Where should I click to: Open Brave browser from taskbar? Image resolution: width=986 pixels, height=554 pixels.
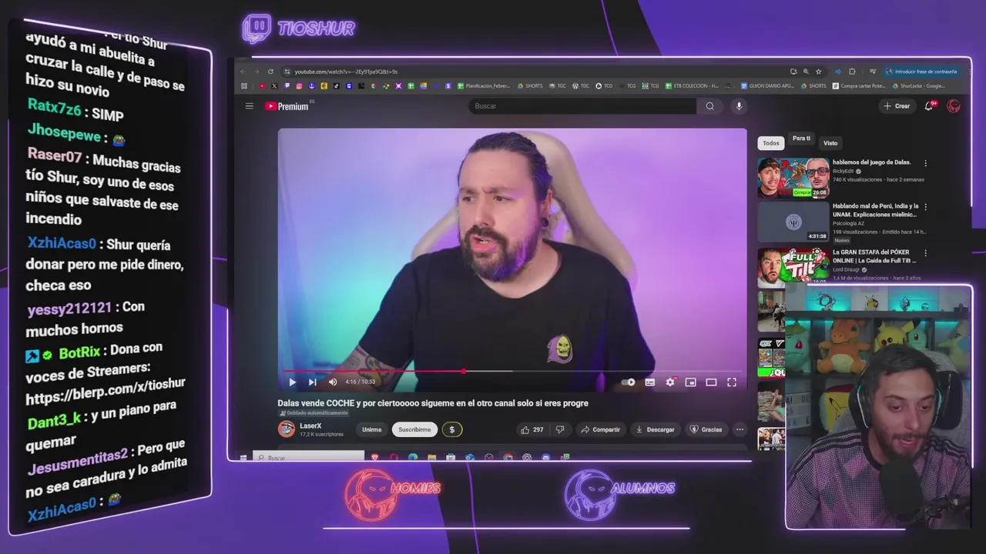point(375,458)
